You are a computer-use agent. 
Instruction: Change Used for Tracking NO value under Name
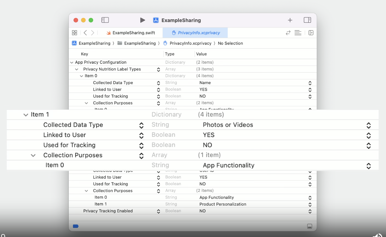coord(310,96)
